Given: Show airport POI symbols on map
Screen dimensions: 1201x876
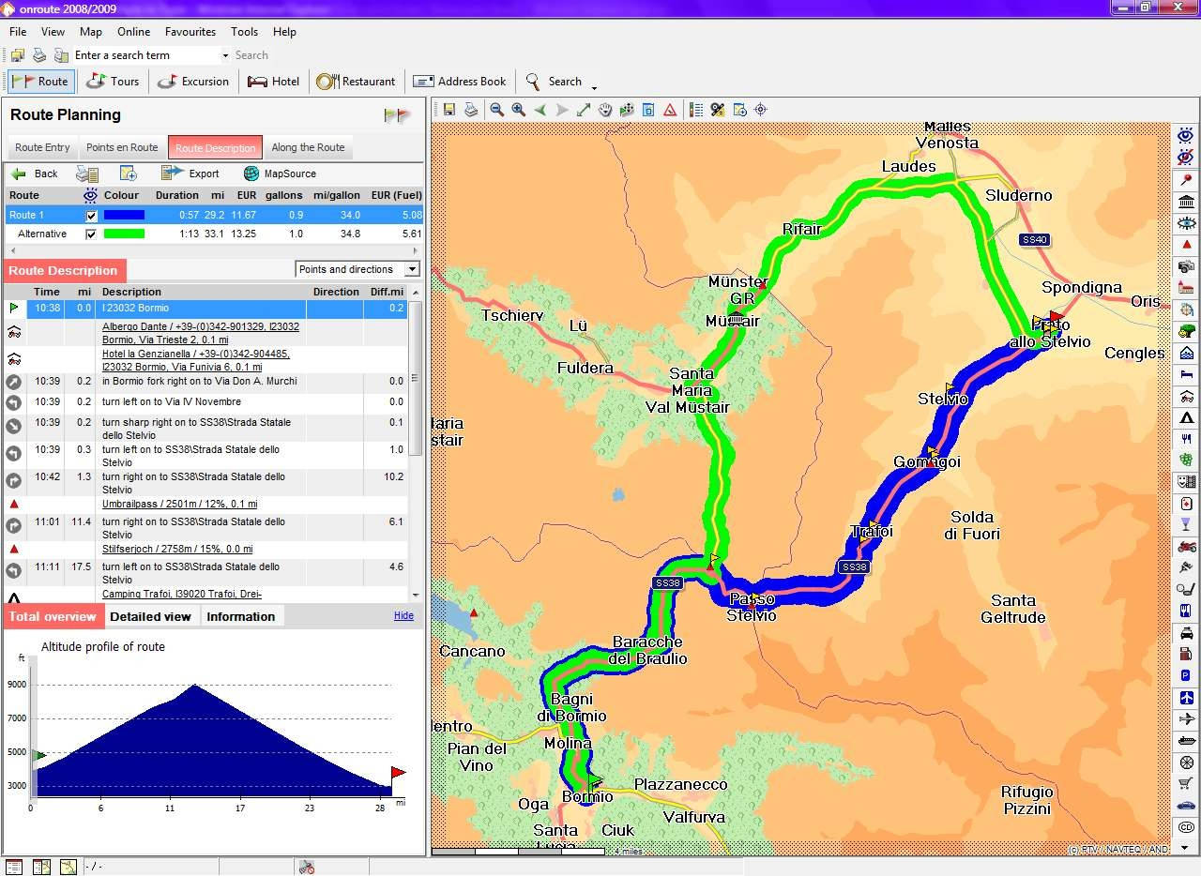Looking at the screenshot, I should point(1186,698).
